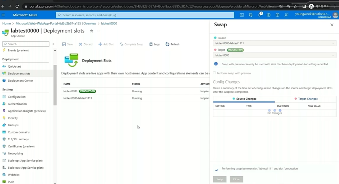This screenshot has height=184, width=339.
Task: Click the Swap button at panel bottom
Action: coord(220,179)
